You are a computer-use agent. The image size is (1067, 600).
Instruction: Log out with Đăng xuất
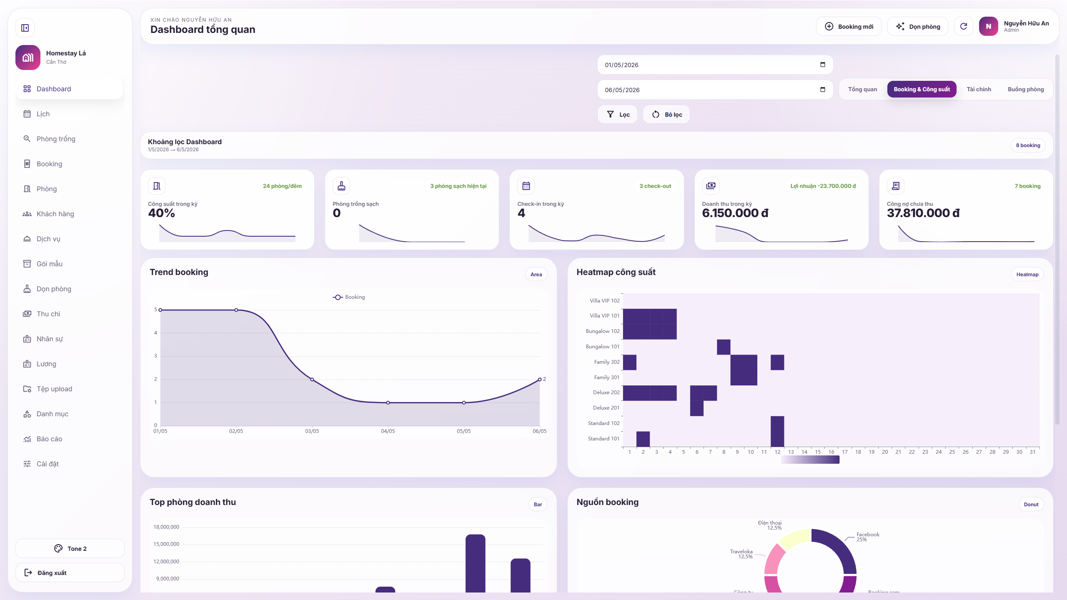[x=70, y=572]
